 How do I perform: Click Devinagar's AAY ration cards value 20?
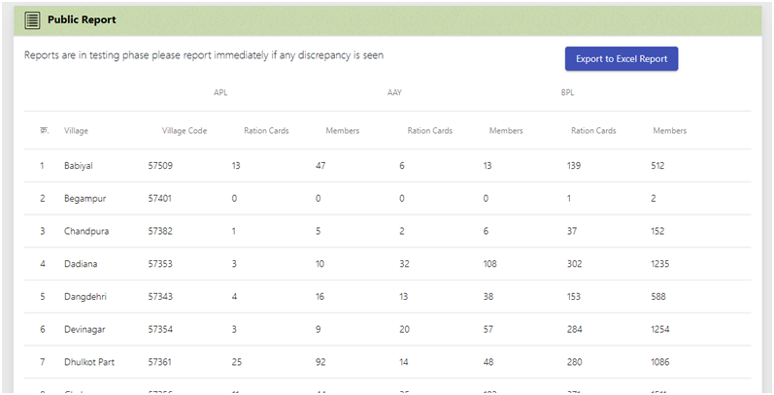pos(404,329)
